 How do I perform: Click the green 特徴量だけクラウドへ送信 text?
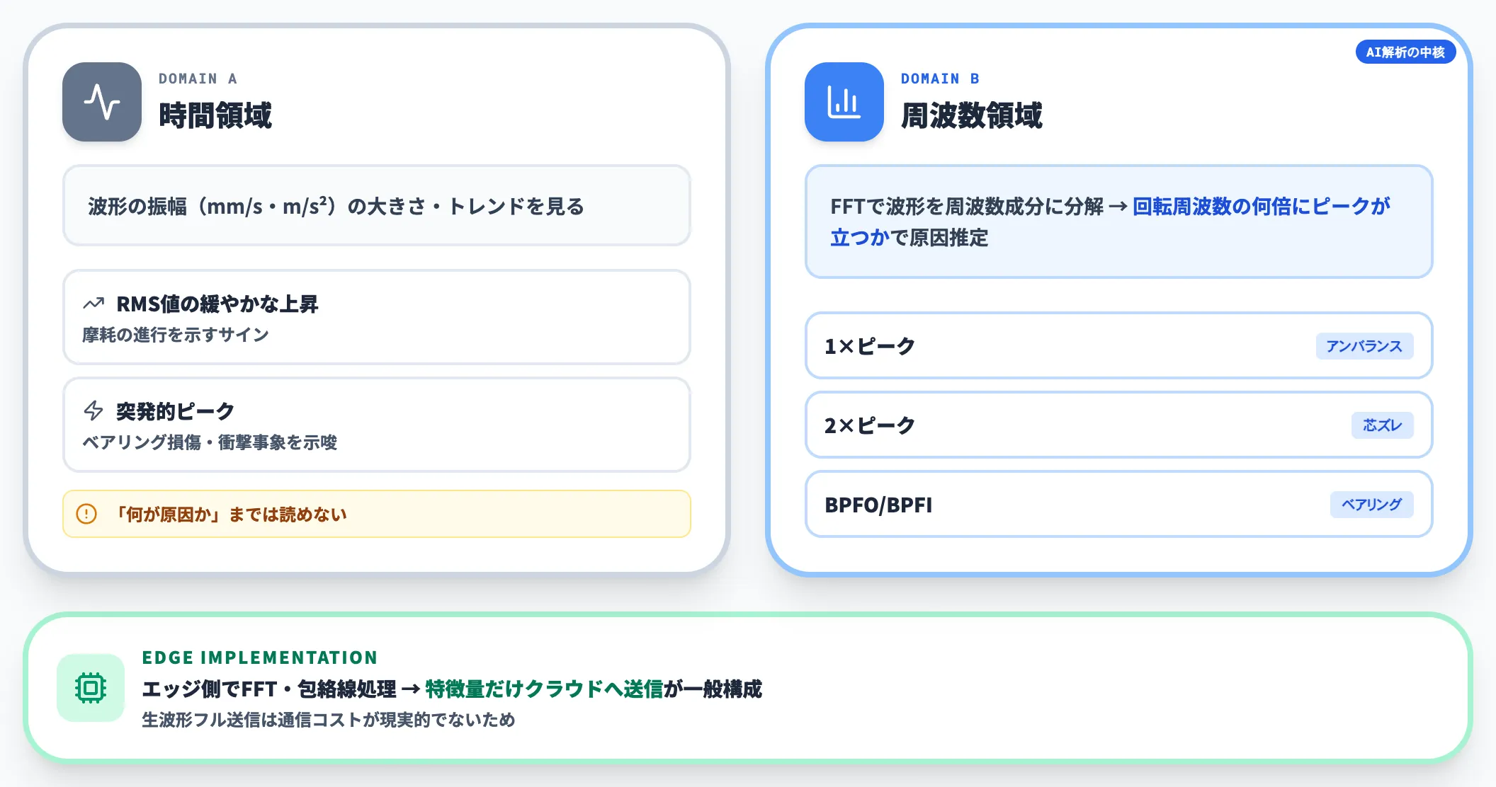click(544, 689)
